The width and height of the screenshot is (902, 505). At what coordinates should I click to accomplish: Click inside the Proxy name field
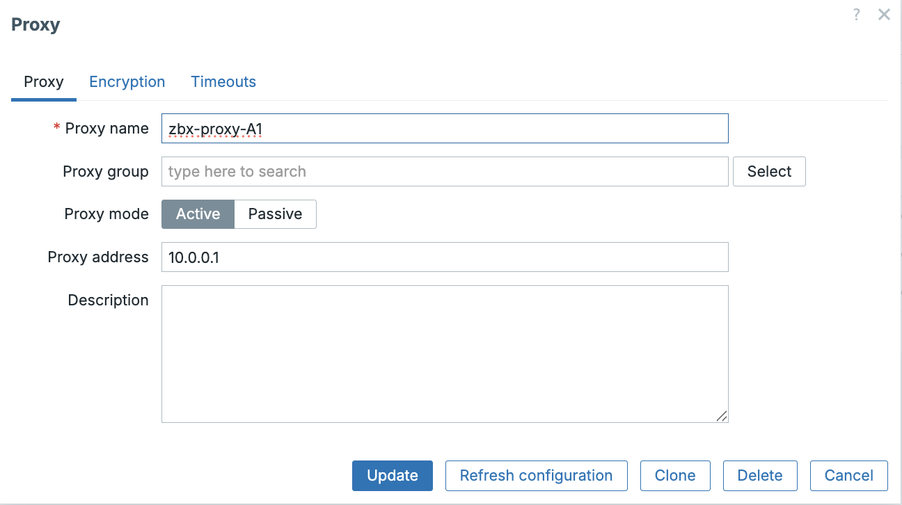[445, 128]
